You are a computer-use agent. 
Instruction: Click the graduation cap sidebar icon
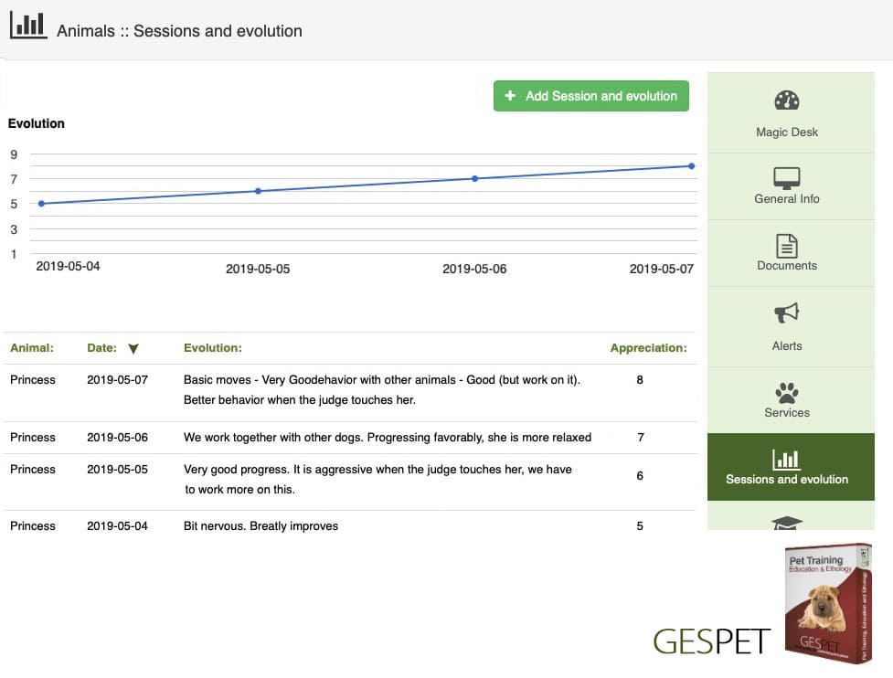pos(786,523)
